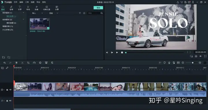Open the 工具 menu
This screenshot has width=208, height=110.
click(x=27, y=2)
